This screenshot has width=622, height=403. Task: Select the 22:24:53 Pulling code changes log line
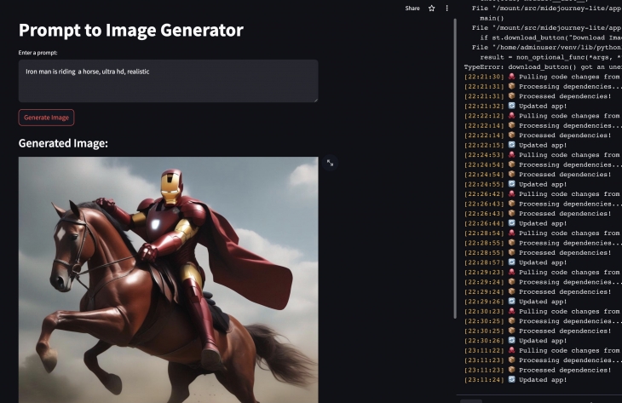pos(543,155)
